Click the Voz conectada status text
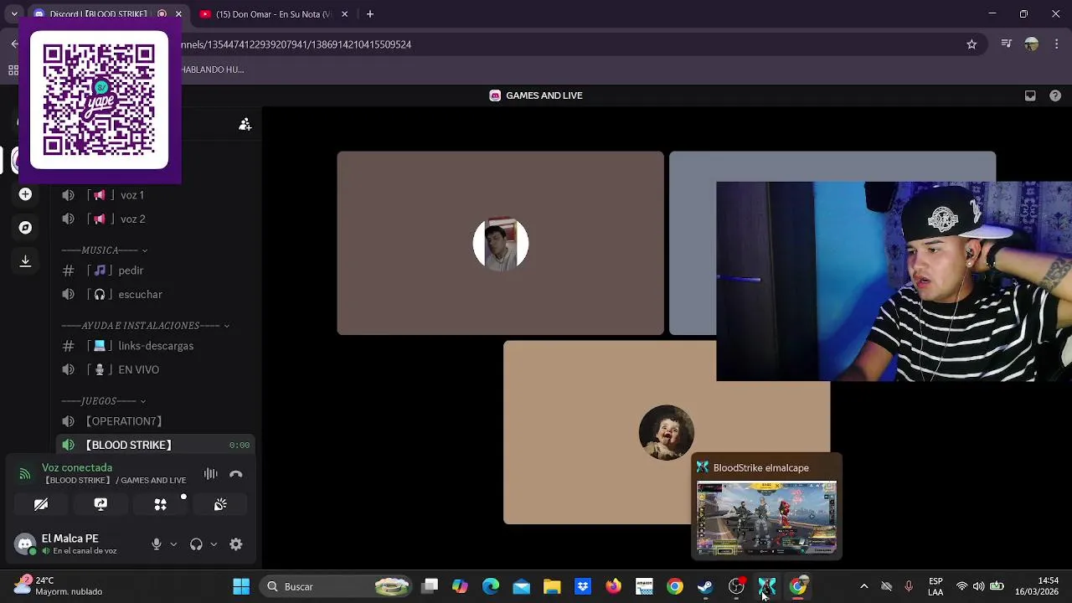The height and width of the screenshot is (603, 1072). pos(77,467)
